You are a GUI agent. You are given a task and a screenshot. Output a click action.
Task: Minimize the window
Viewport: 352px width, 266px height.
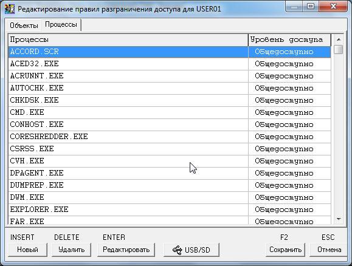pos(294,7)
